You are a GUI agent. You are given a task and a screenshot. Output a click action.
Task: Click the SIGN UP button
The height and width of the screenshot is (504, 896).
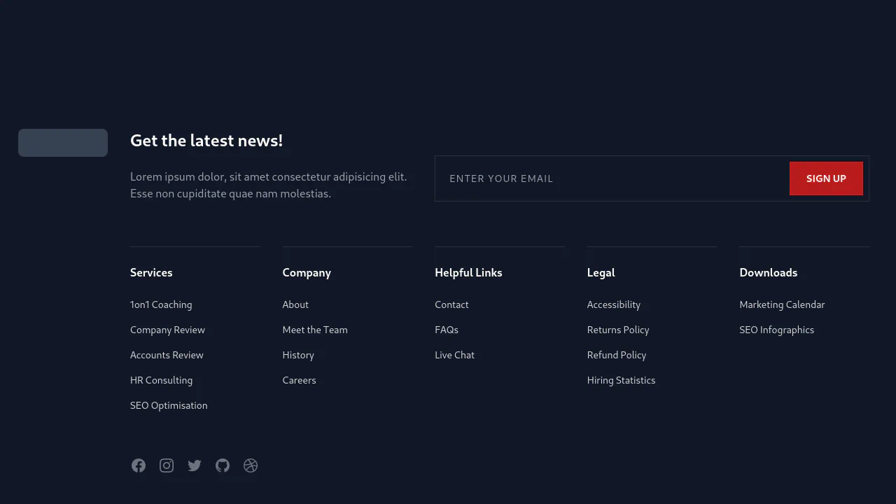click(826, 178)
